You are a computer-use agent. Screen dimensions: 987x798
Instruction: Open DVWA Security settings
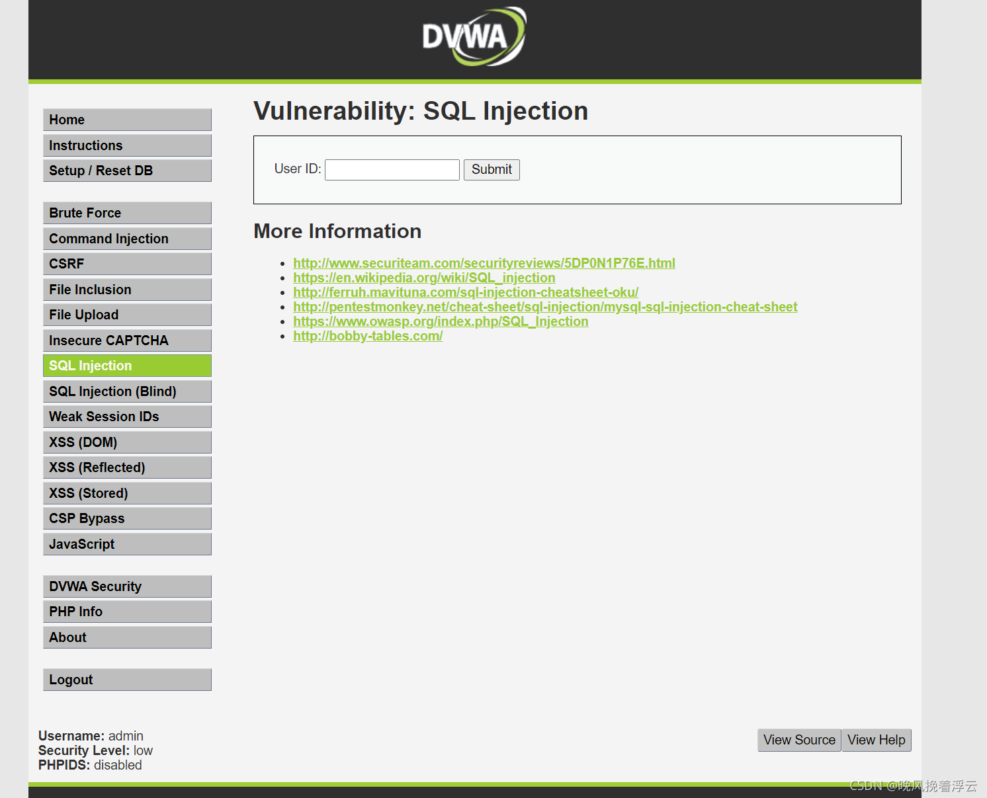pos(127,586)
